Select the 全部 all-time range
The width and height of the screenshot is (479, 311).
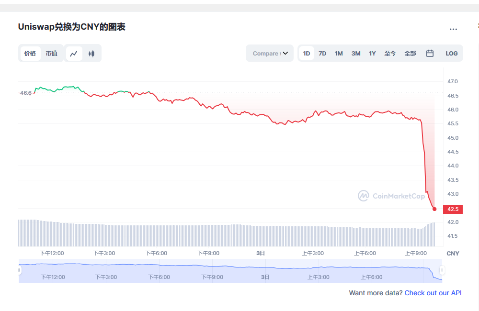coord(411,54)
